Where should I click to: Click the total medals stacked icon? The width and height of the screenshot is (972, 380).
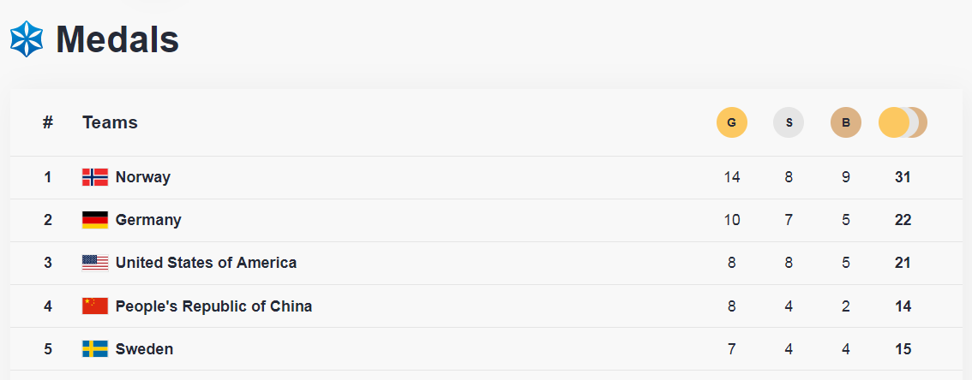tap(903, 122)
